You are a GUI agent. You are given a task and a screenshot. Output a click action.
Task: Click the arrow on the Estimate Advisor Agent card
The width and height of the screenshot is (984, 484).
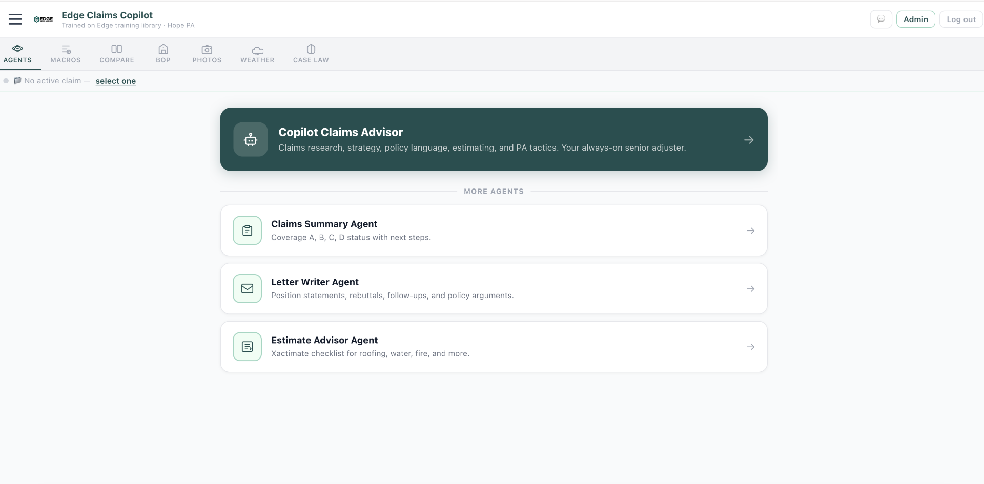coord(750,347)
